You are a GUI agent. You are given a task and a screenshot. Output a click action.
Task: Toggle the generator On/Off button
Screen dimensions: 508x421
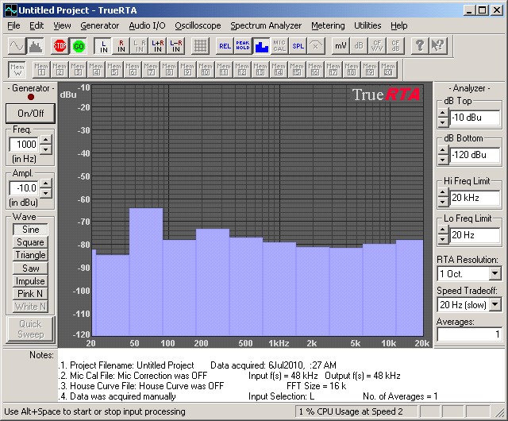[x=30, y=114]
